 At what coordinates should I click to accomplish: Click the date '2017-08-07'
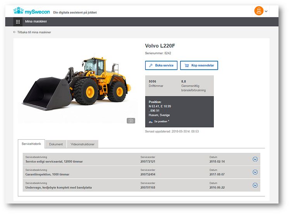[x=217, y=175]
